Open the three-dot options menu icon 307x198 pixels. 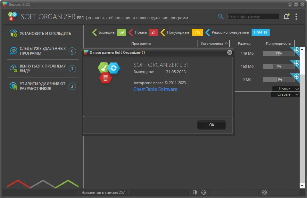[296, 16]
